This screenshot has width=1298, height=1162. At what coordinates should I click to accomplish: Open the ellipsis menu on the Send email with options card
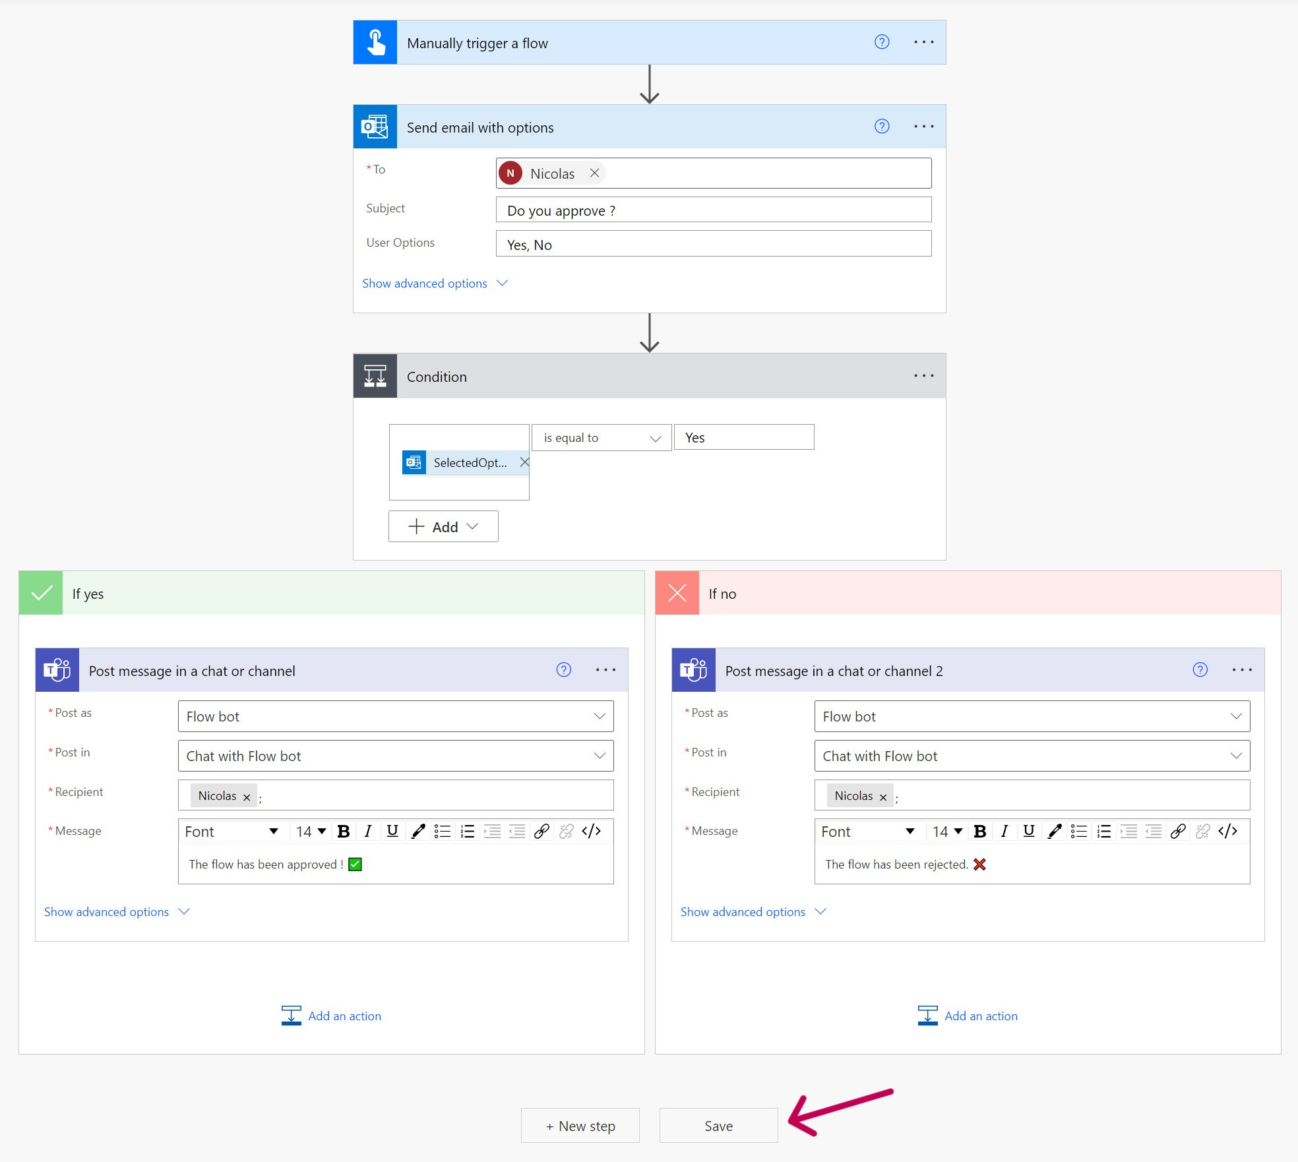pyautogui.click(x=923, y=127)
